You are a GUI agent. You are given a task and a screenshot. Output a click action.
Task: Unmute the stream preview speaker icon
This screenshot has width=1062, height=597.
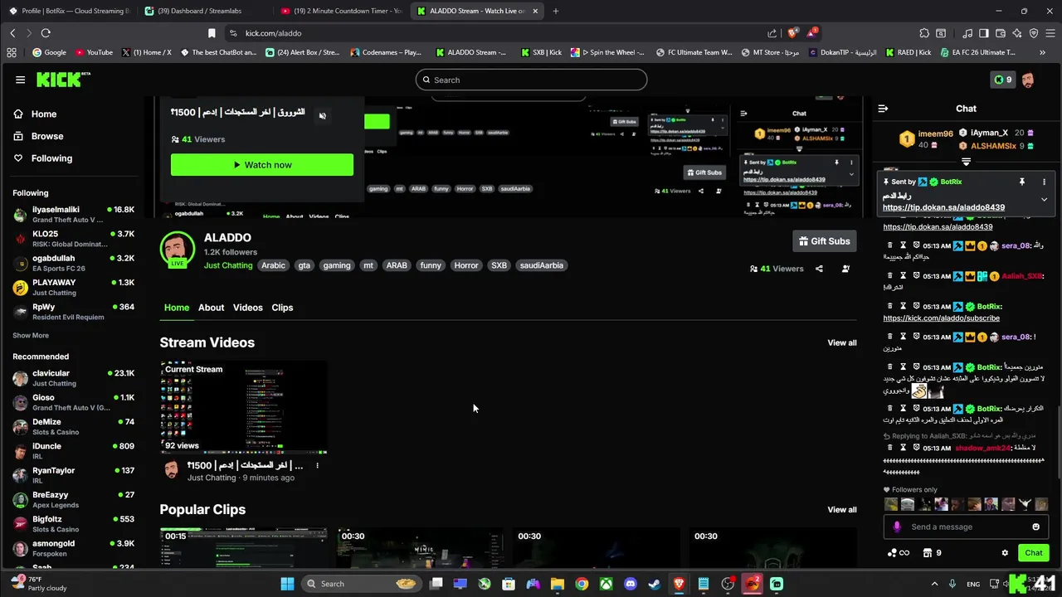click(x=323, y=116)
